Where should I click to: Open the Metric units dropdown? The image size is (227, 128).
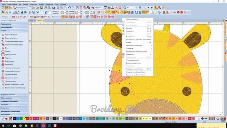(x=102, y=8)
